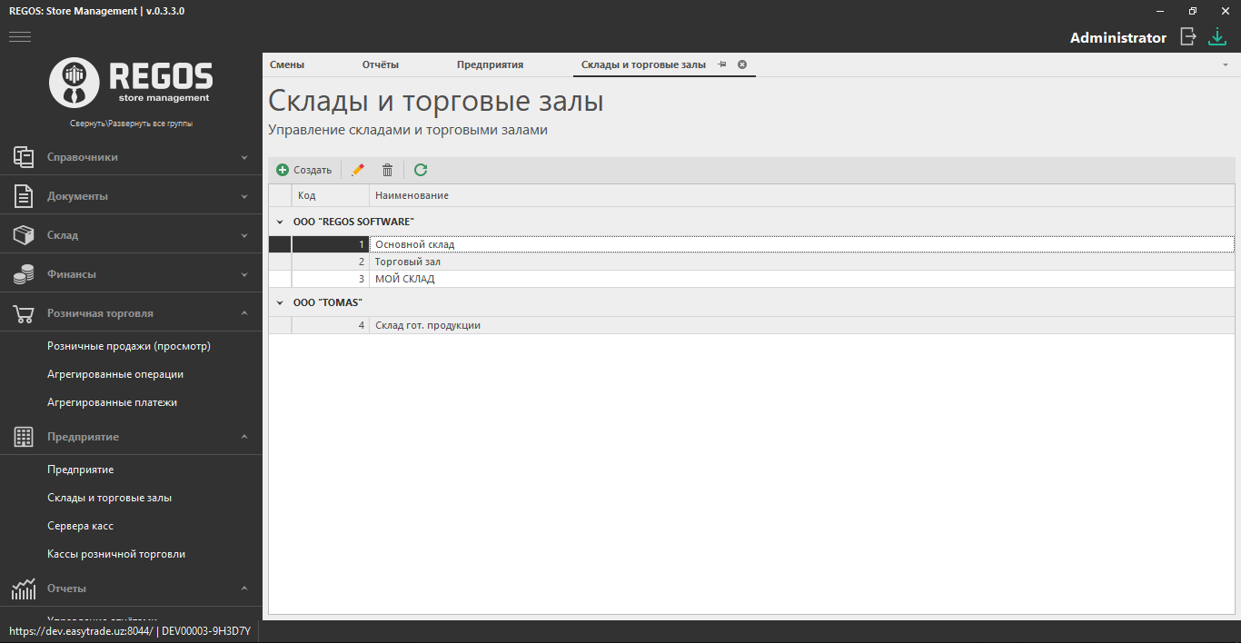Click the green refresh icon
Viewport: 1241px width, 643px height.
click(421, 170)
